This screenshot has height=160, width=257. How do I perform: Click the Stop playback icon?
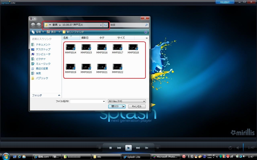point(110,148)
